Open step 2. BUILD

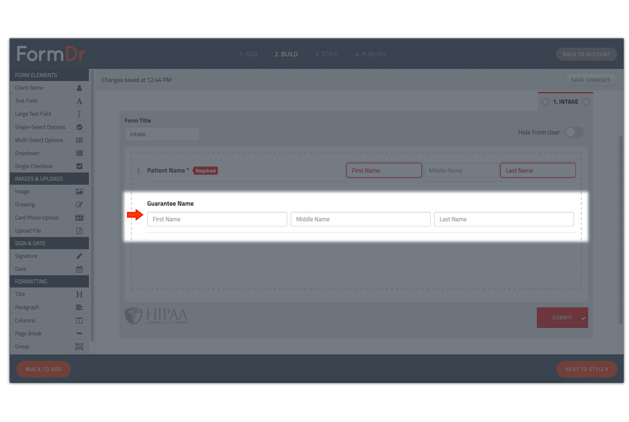pos(286,54)
